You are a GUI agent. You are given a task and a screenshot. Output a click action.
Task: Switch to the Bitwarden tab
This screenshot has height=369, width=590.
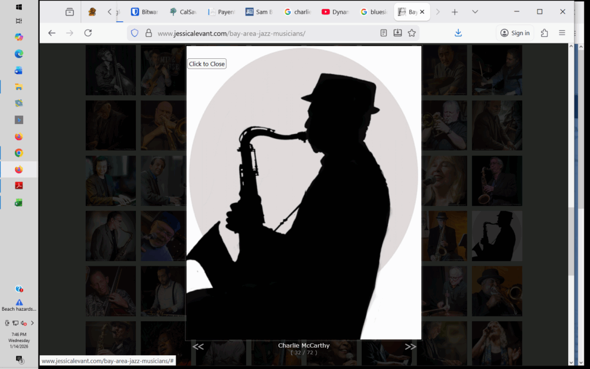[144, 12]
